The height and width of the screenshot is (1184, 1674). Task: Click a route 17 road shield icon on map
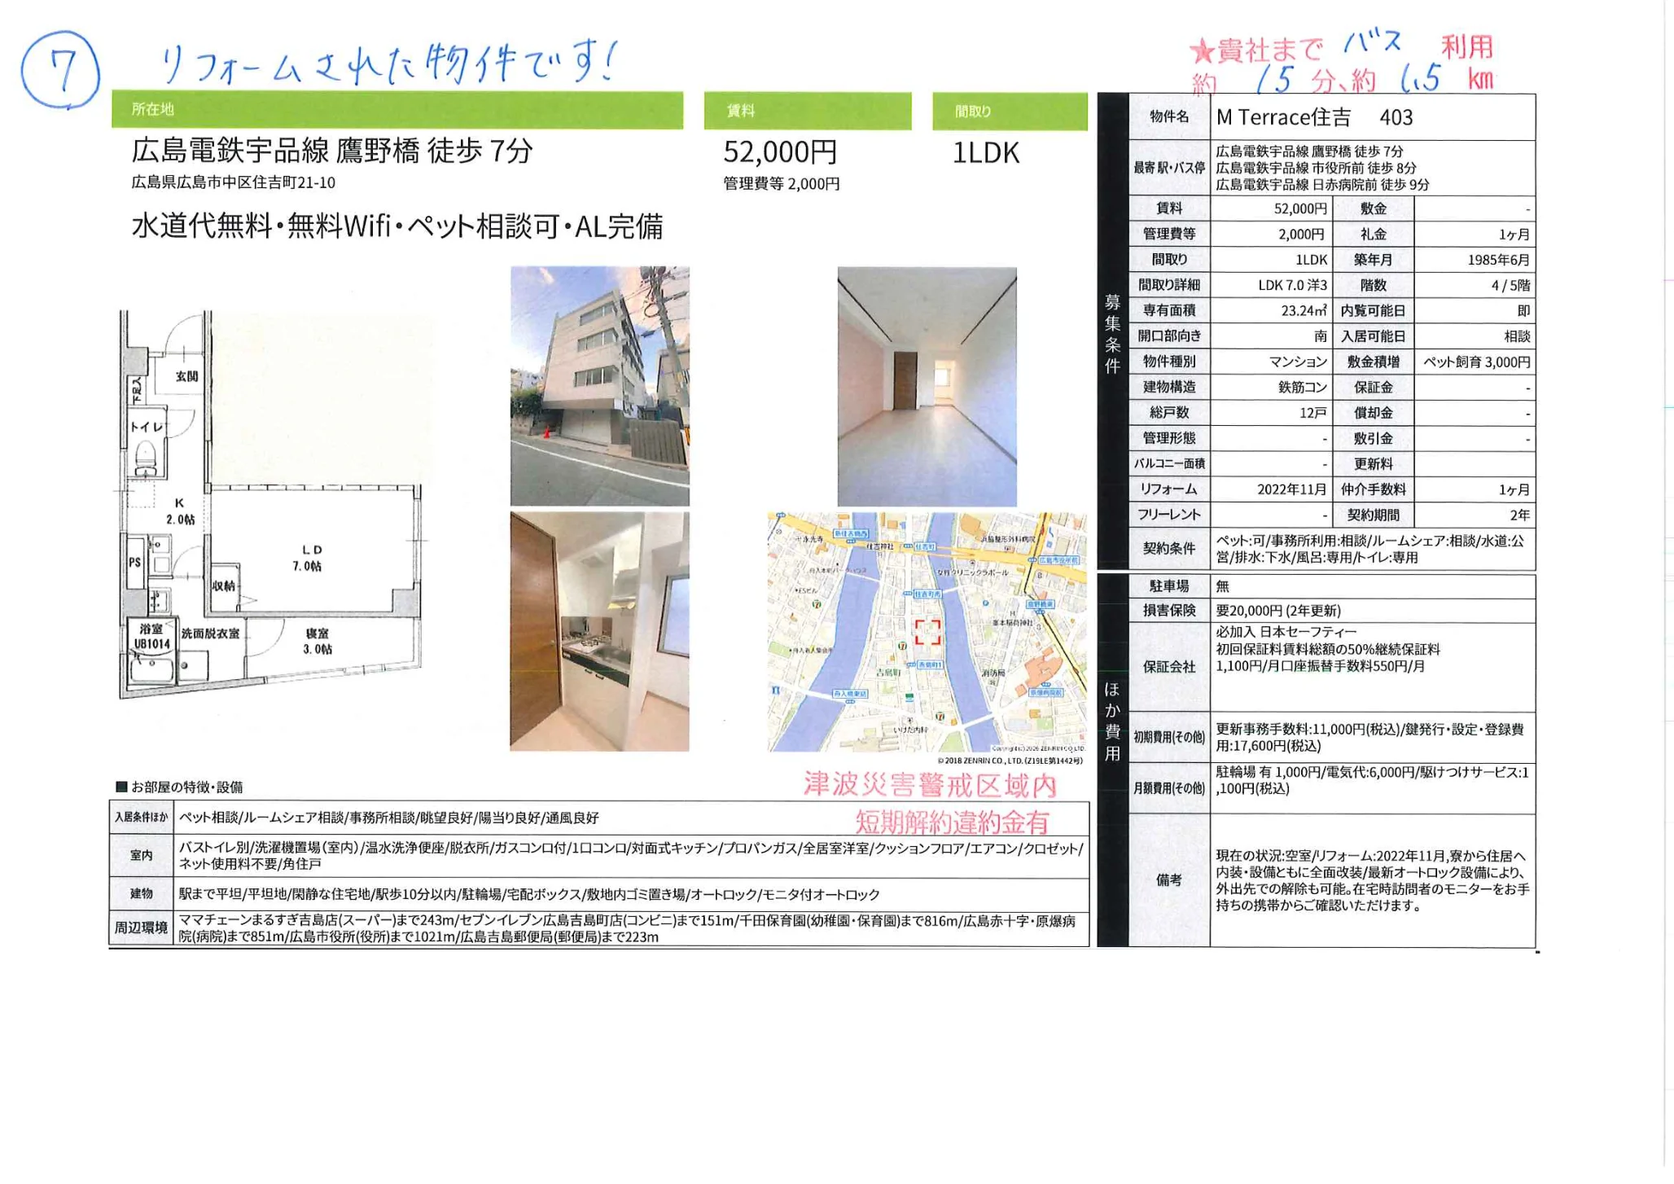902,645
